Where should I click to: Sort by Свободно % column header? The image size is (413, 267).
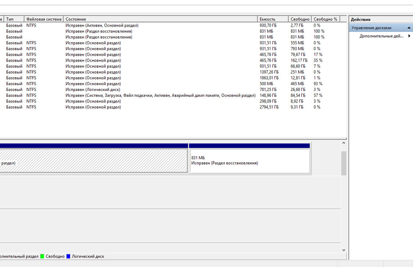(326, 19)
